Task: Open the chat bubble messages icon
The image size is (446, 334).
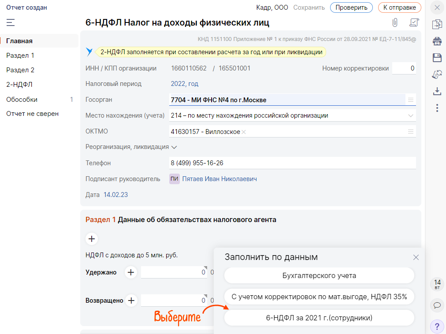Action: tap(437, 305)
